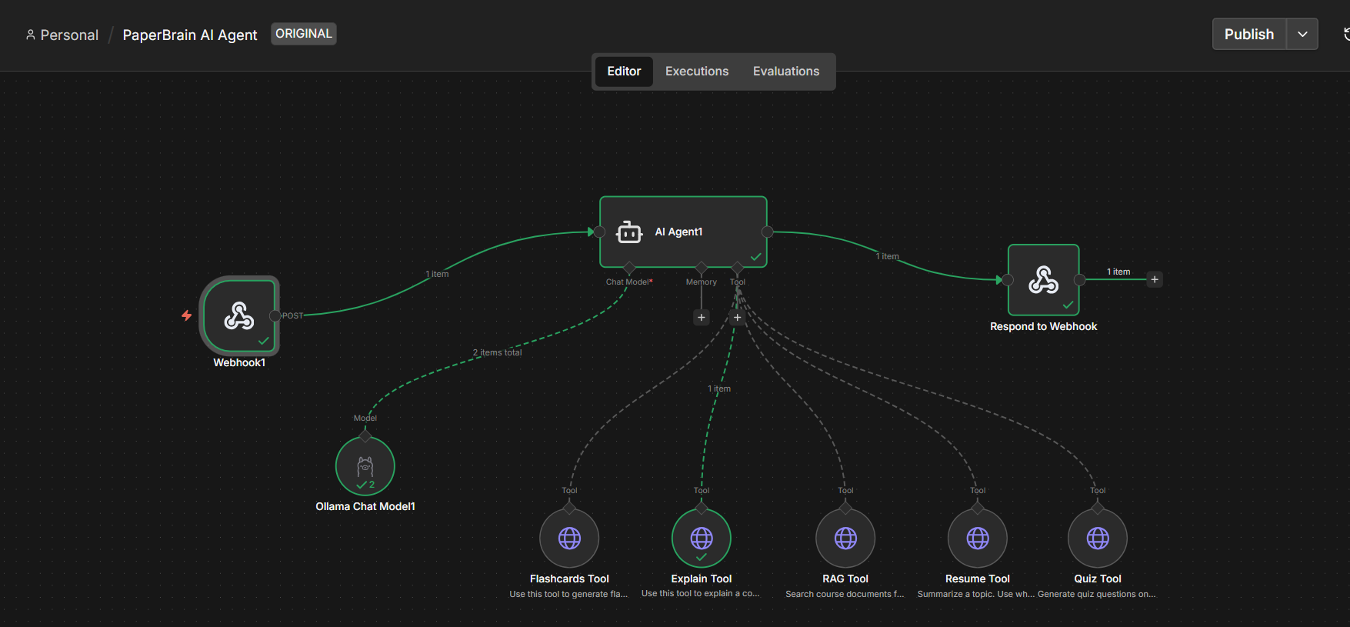1350x627 pixels.
Task: Click the Webhook1 POST output handle
Action: coord(275,315)
